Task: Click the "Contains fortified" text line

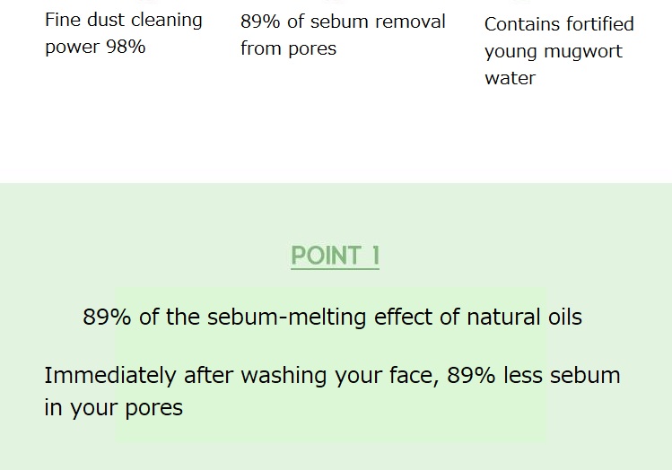Action: coord(559,24)
